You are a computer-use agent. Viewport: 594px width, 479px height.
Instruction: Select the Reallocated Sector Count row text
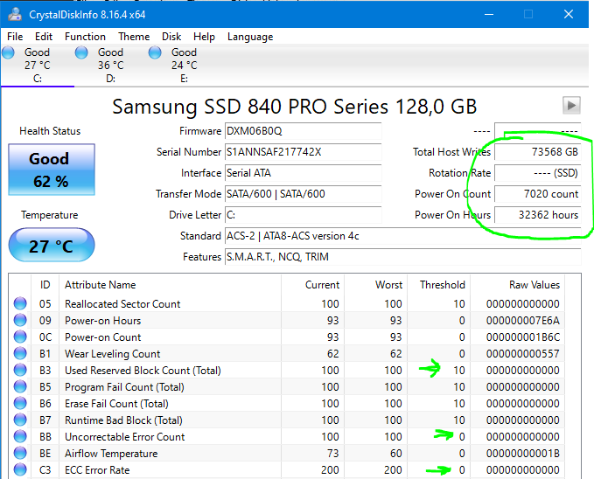click(x=122, y=304)
